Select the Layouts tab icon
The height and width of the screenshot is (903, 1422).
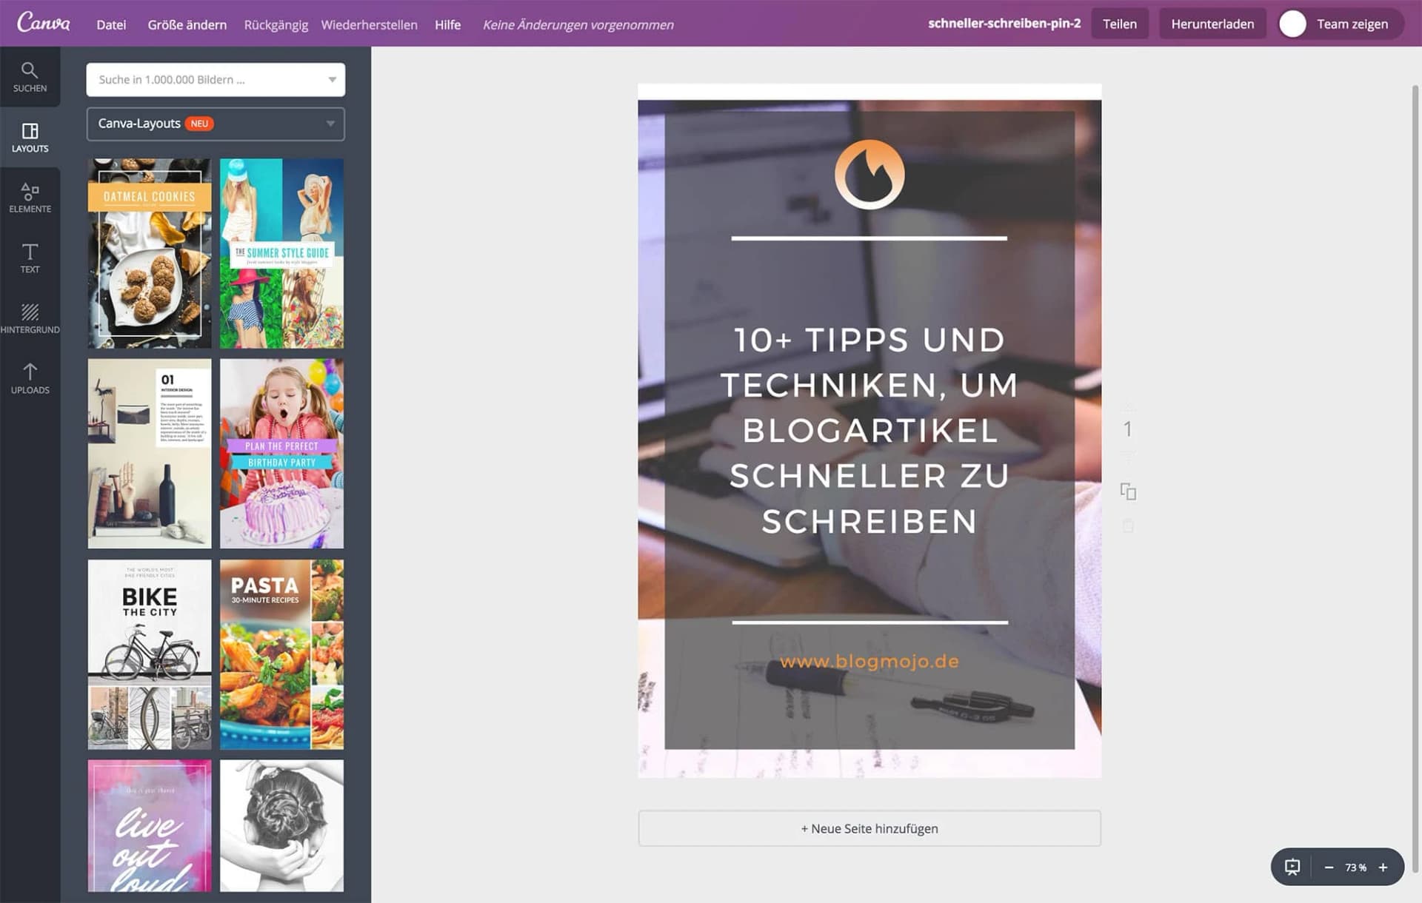pyautogui.click(x=30, y=138)
